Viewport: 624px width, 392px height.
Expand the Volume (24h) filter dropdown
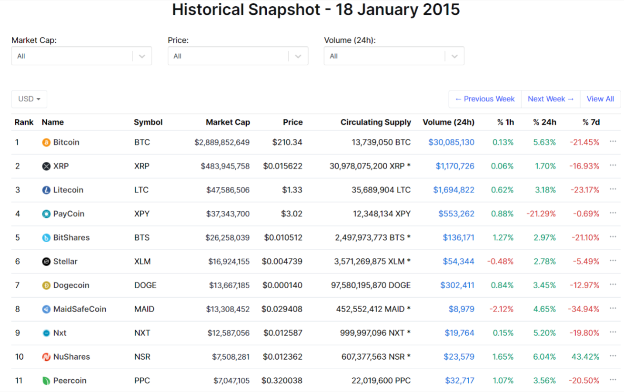(x=394, y=56)
